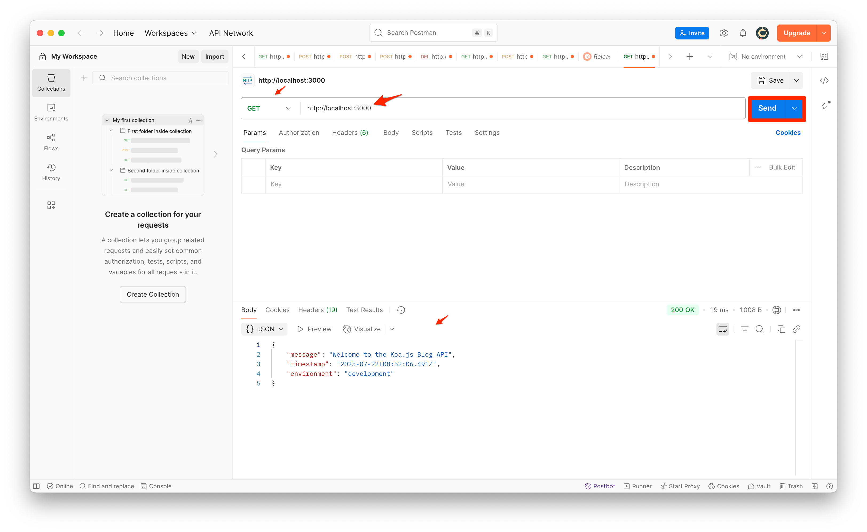
Task: Open the No environment selector dropdown
Action: pos(766,57)
